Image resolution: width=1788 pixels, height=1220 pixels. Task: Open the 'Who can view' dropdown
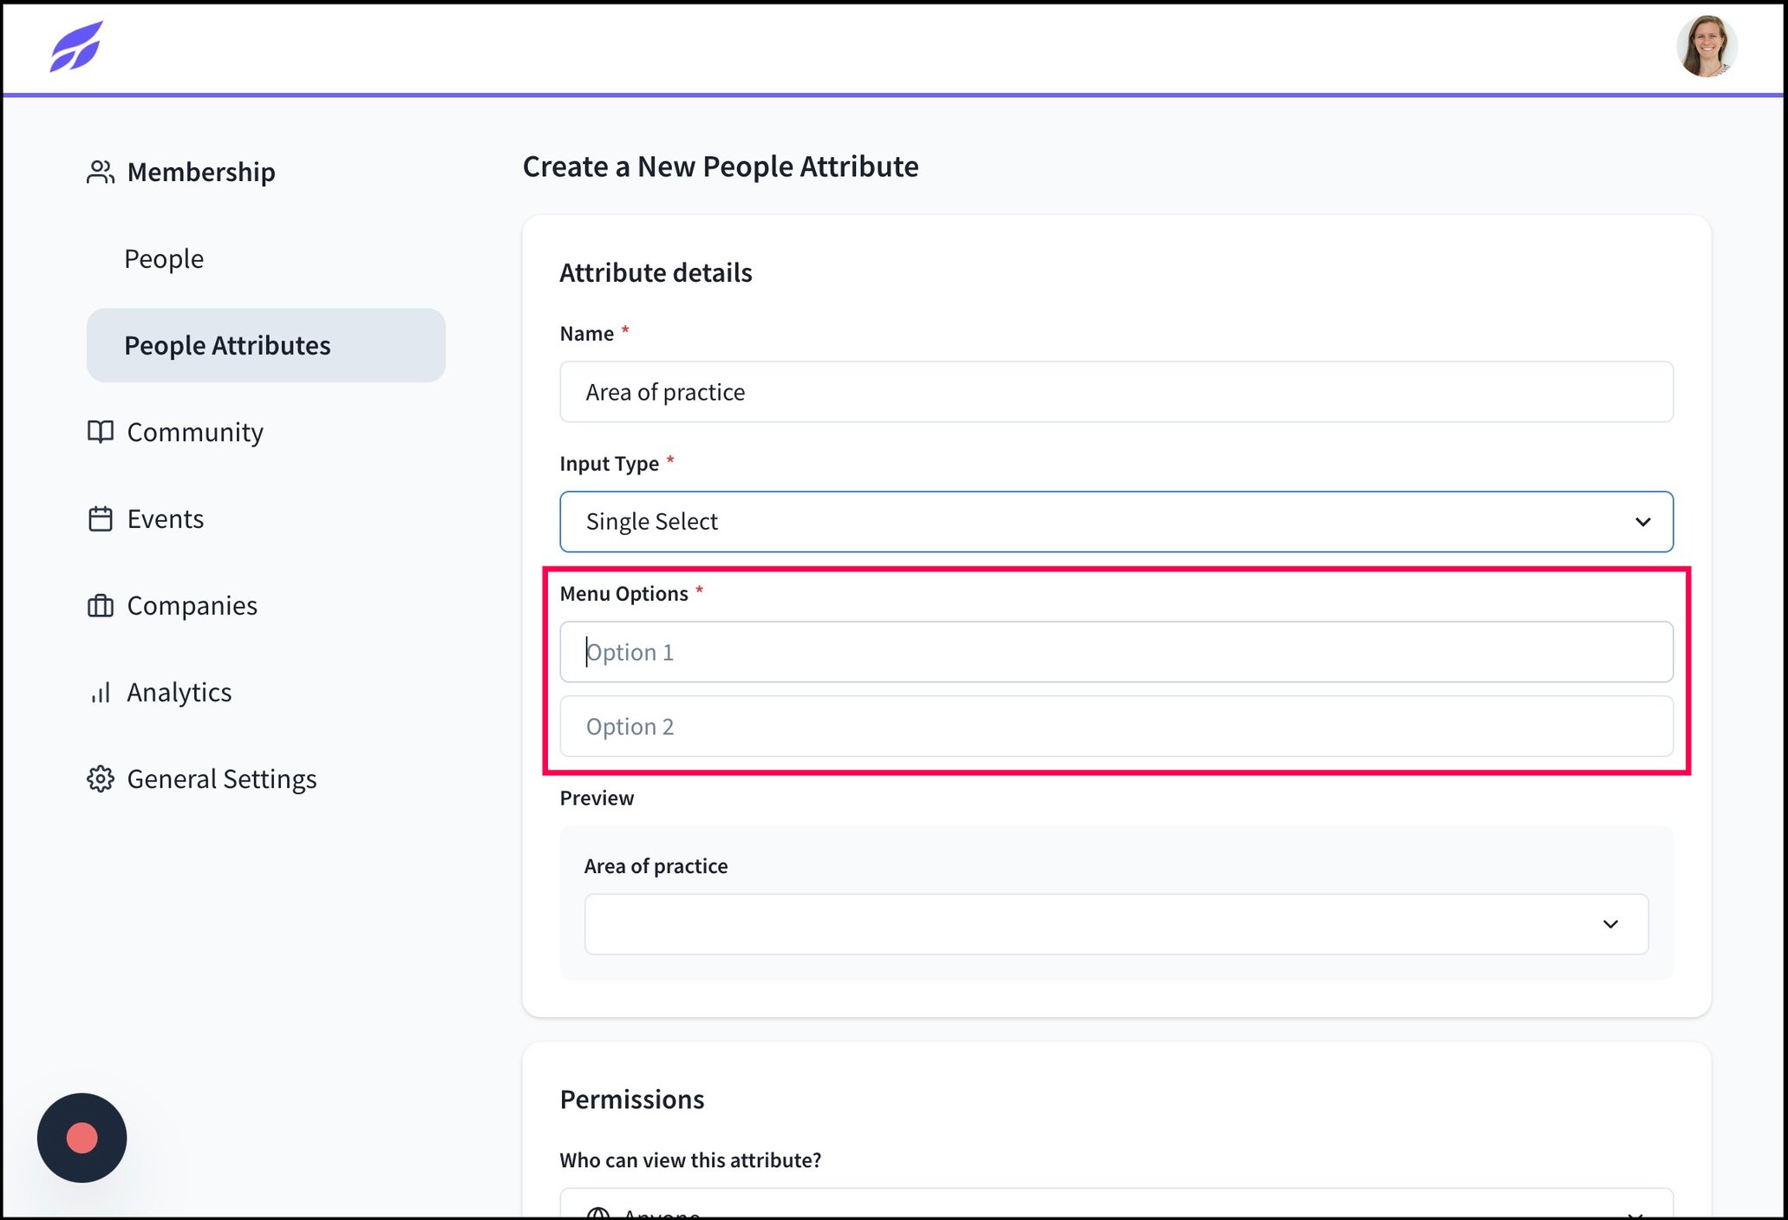coord(1116,1204)
